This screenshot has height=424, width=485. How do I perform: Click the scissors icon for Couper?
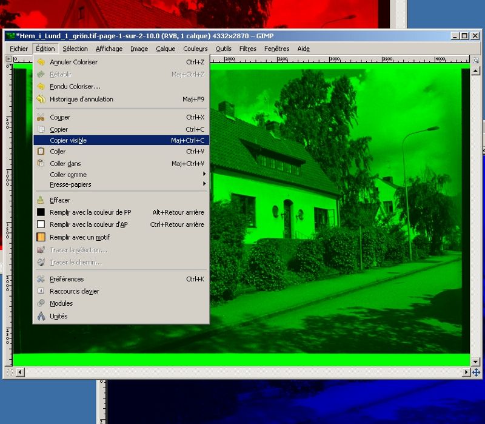tap(41, 117)
